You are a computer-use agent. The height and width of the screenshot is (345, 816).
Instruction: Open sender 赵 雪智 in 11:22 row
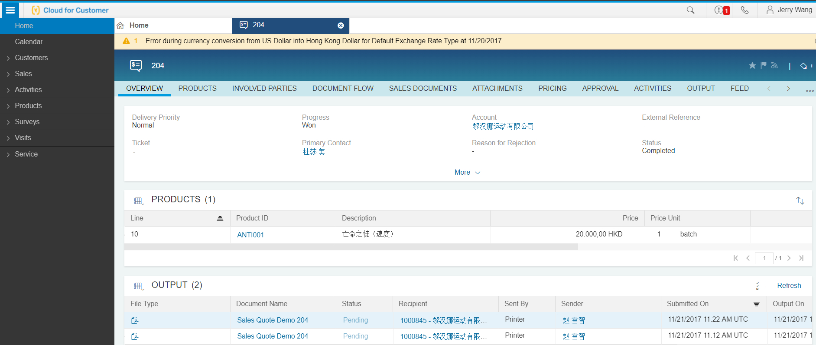[x=574, y=320]
